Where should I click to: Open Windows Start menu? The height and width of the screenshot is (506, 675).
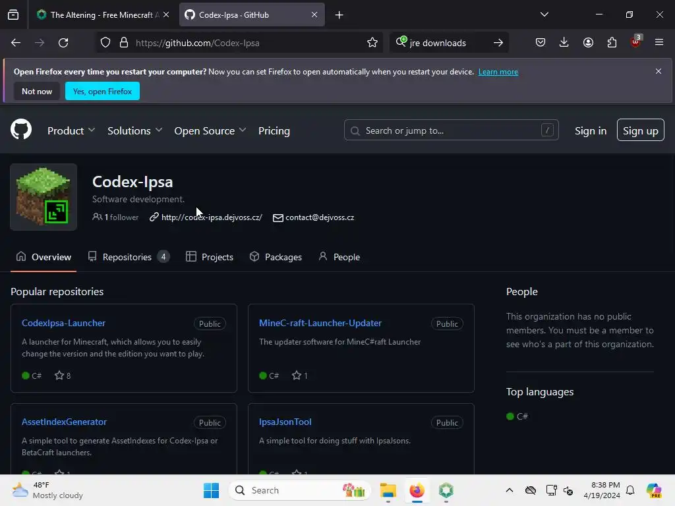click(211, 490)
